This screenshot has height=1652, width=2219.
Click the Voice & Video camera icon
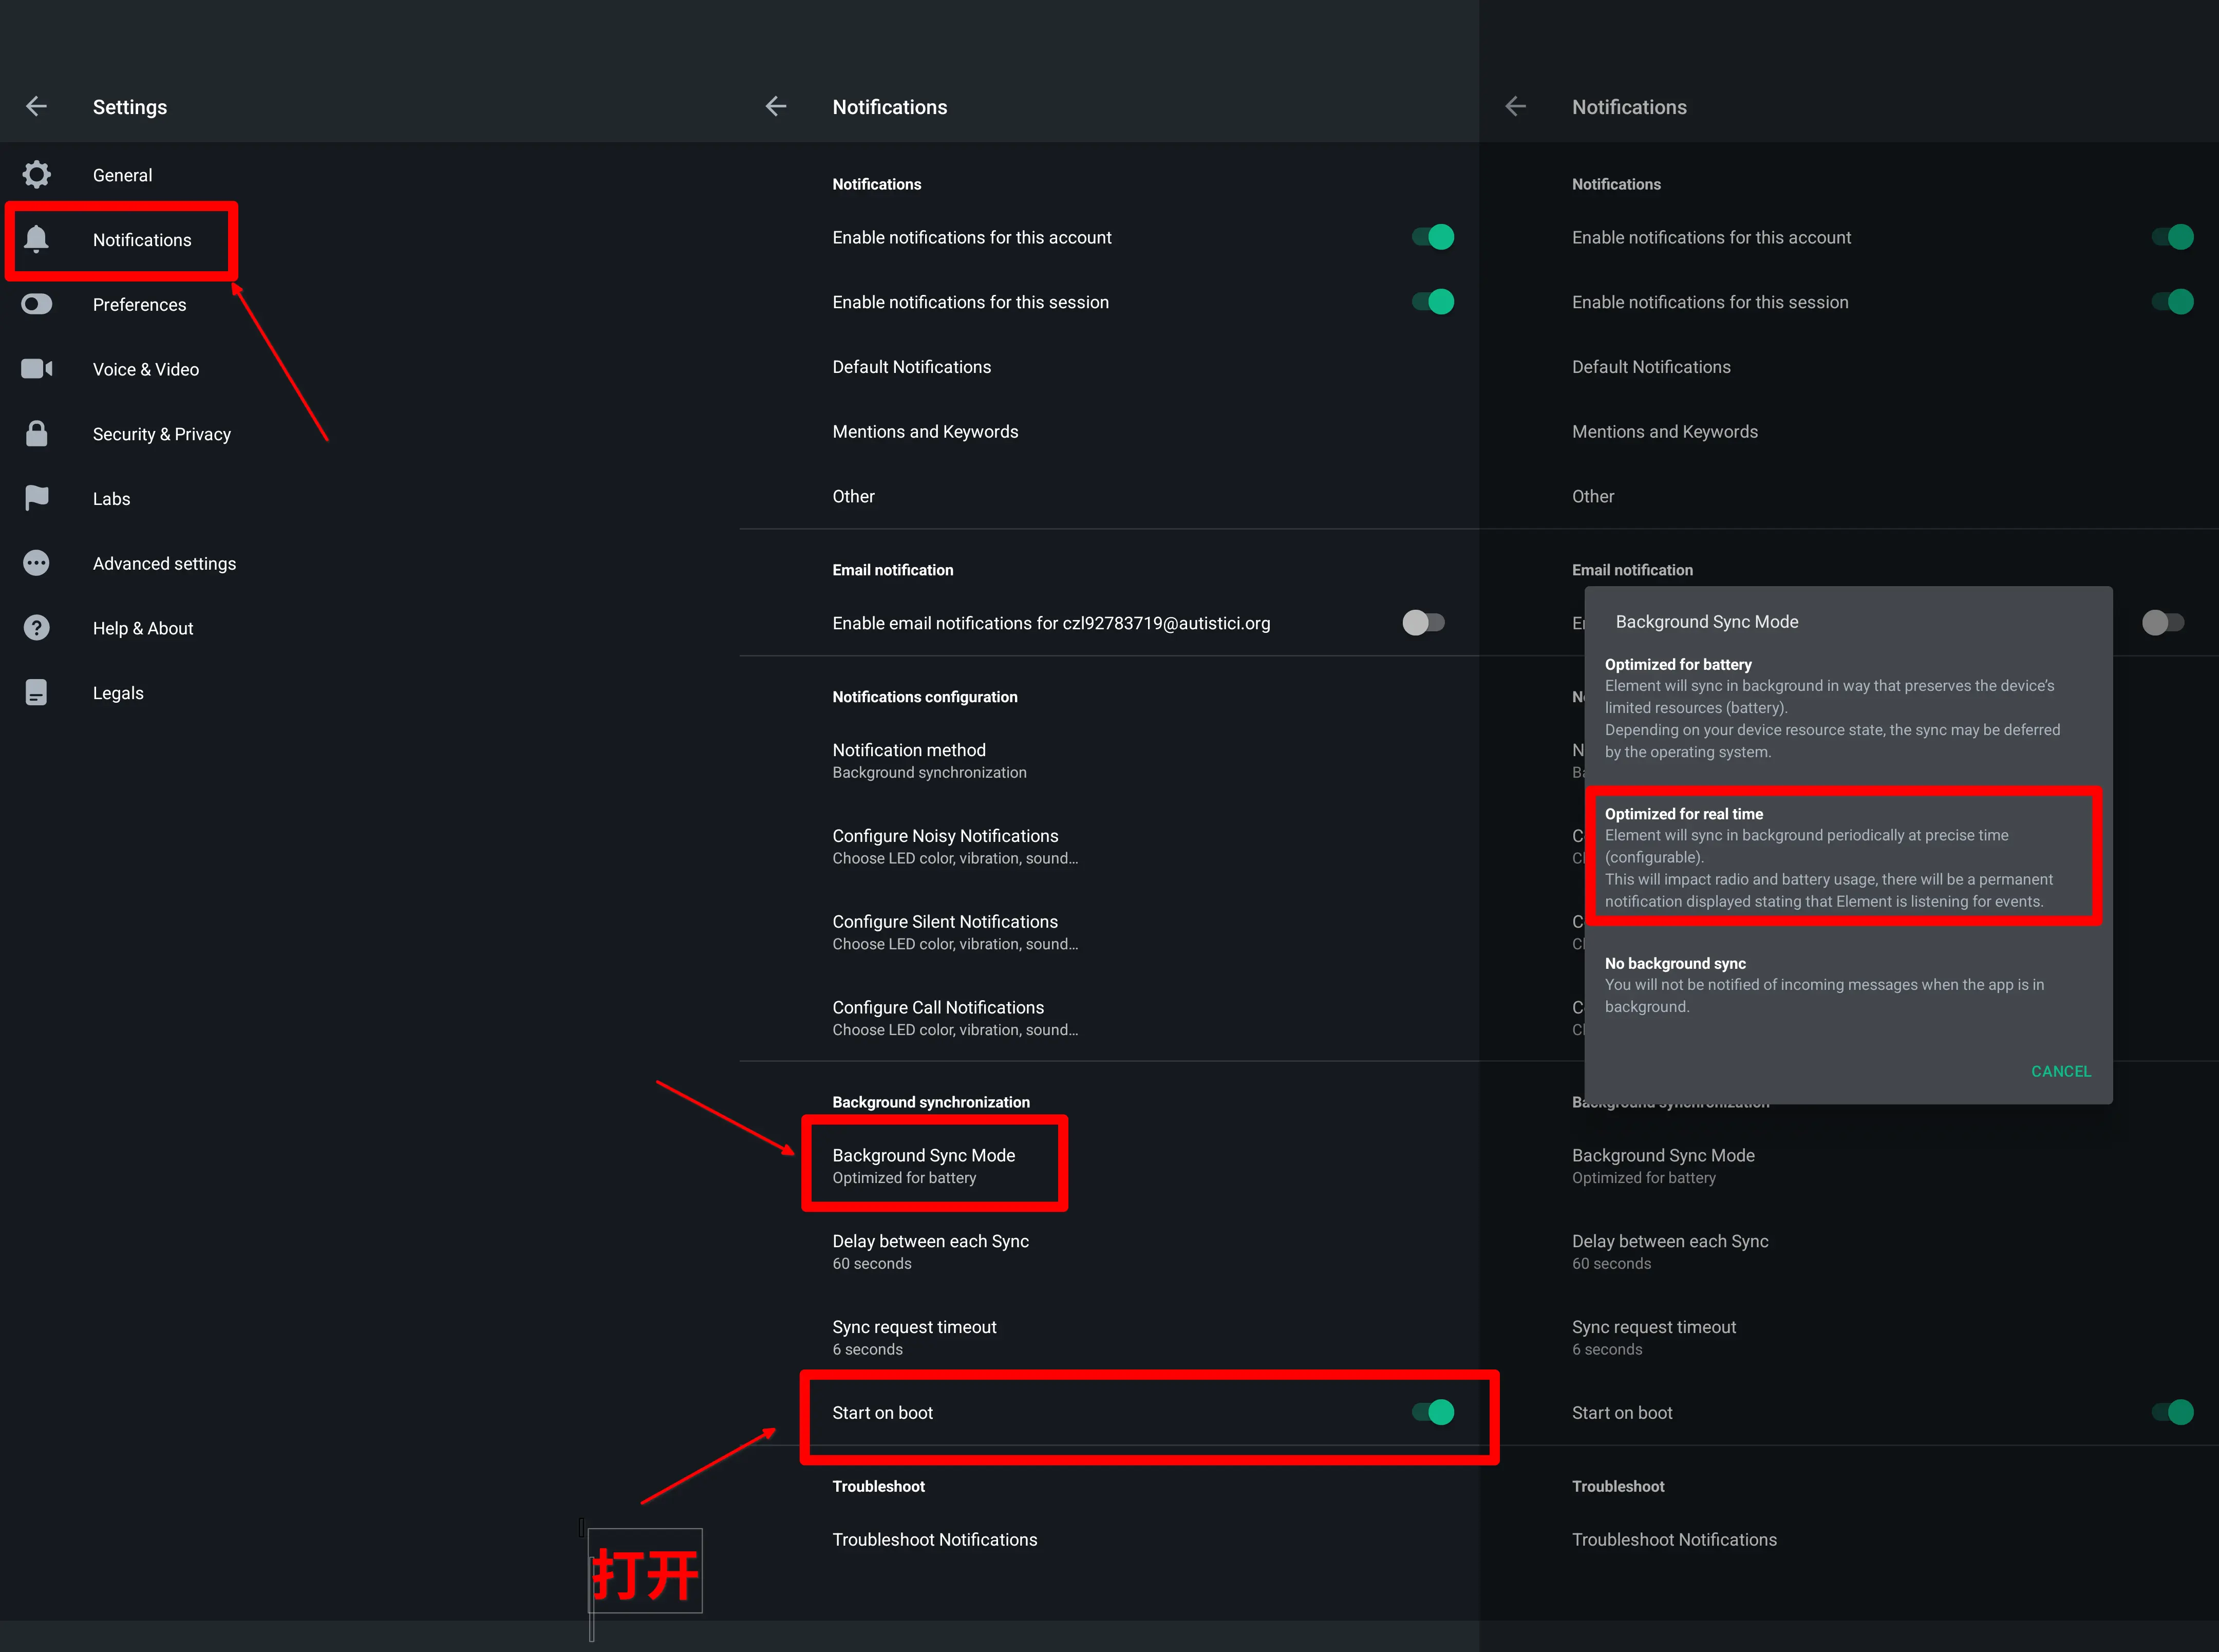[x=37, y=369]
